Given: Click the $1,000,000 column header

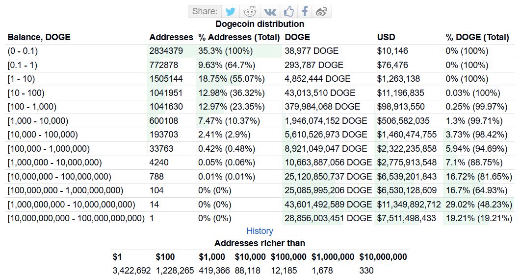Looking at the screenshot, I should tap(333, 257).
